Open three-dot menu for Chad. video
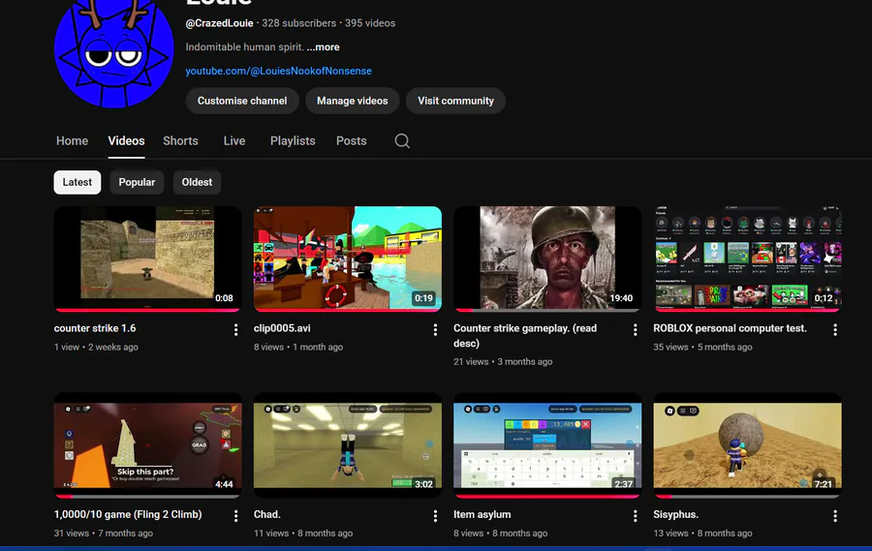 tap(435, 516)
